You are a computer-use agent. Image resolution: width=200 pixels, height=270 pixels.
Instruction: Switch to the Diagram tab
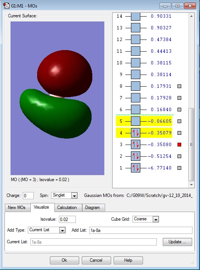click(x=92, y=207)
